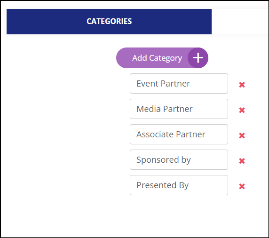
Task: Click the red cross next to Sponsored by
Action: (x=242, y=161)
